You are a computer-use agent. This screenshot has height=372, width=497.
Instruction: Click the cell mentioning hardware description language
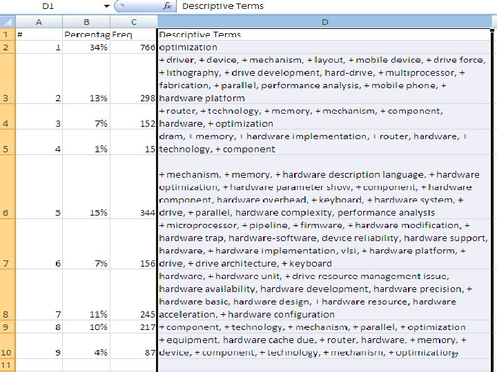[324, 187]
